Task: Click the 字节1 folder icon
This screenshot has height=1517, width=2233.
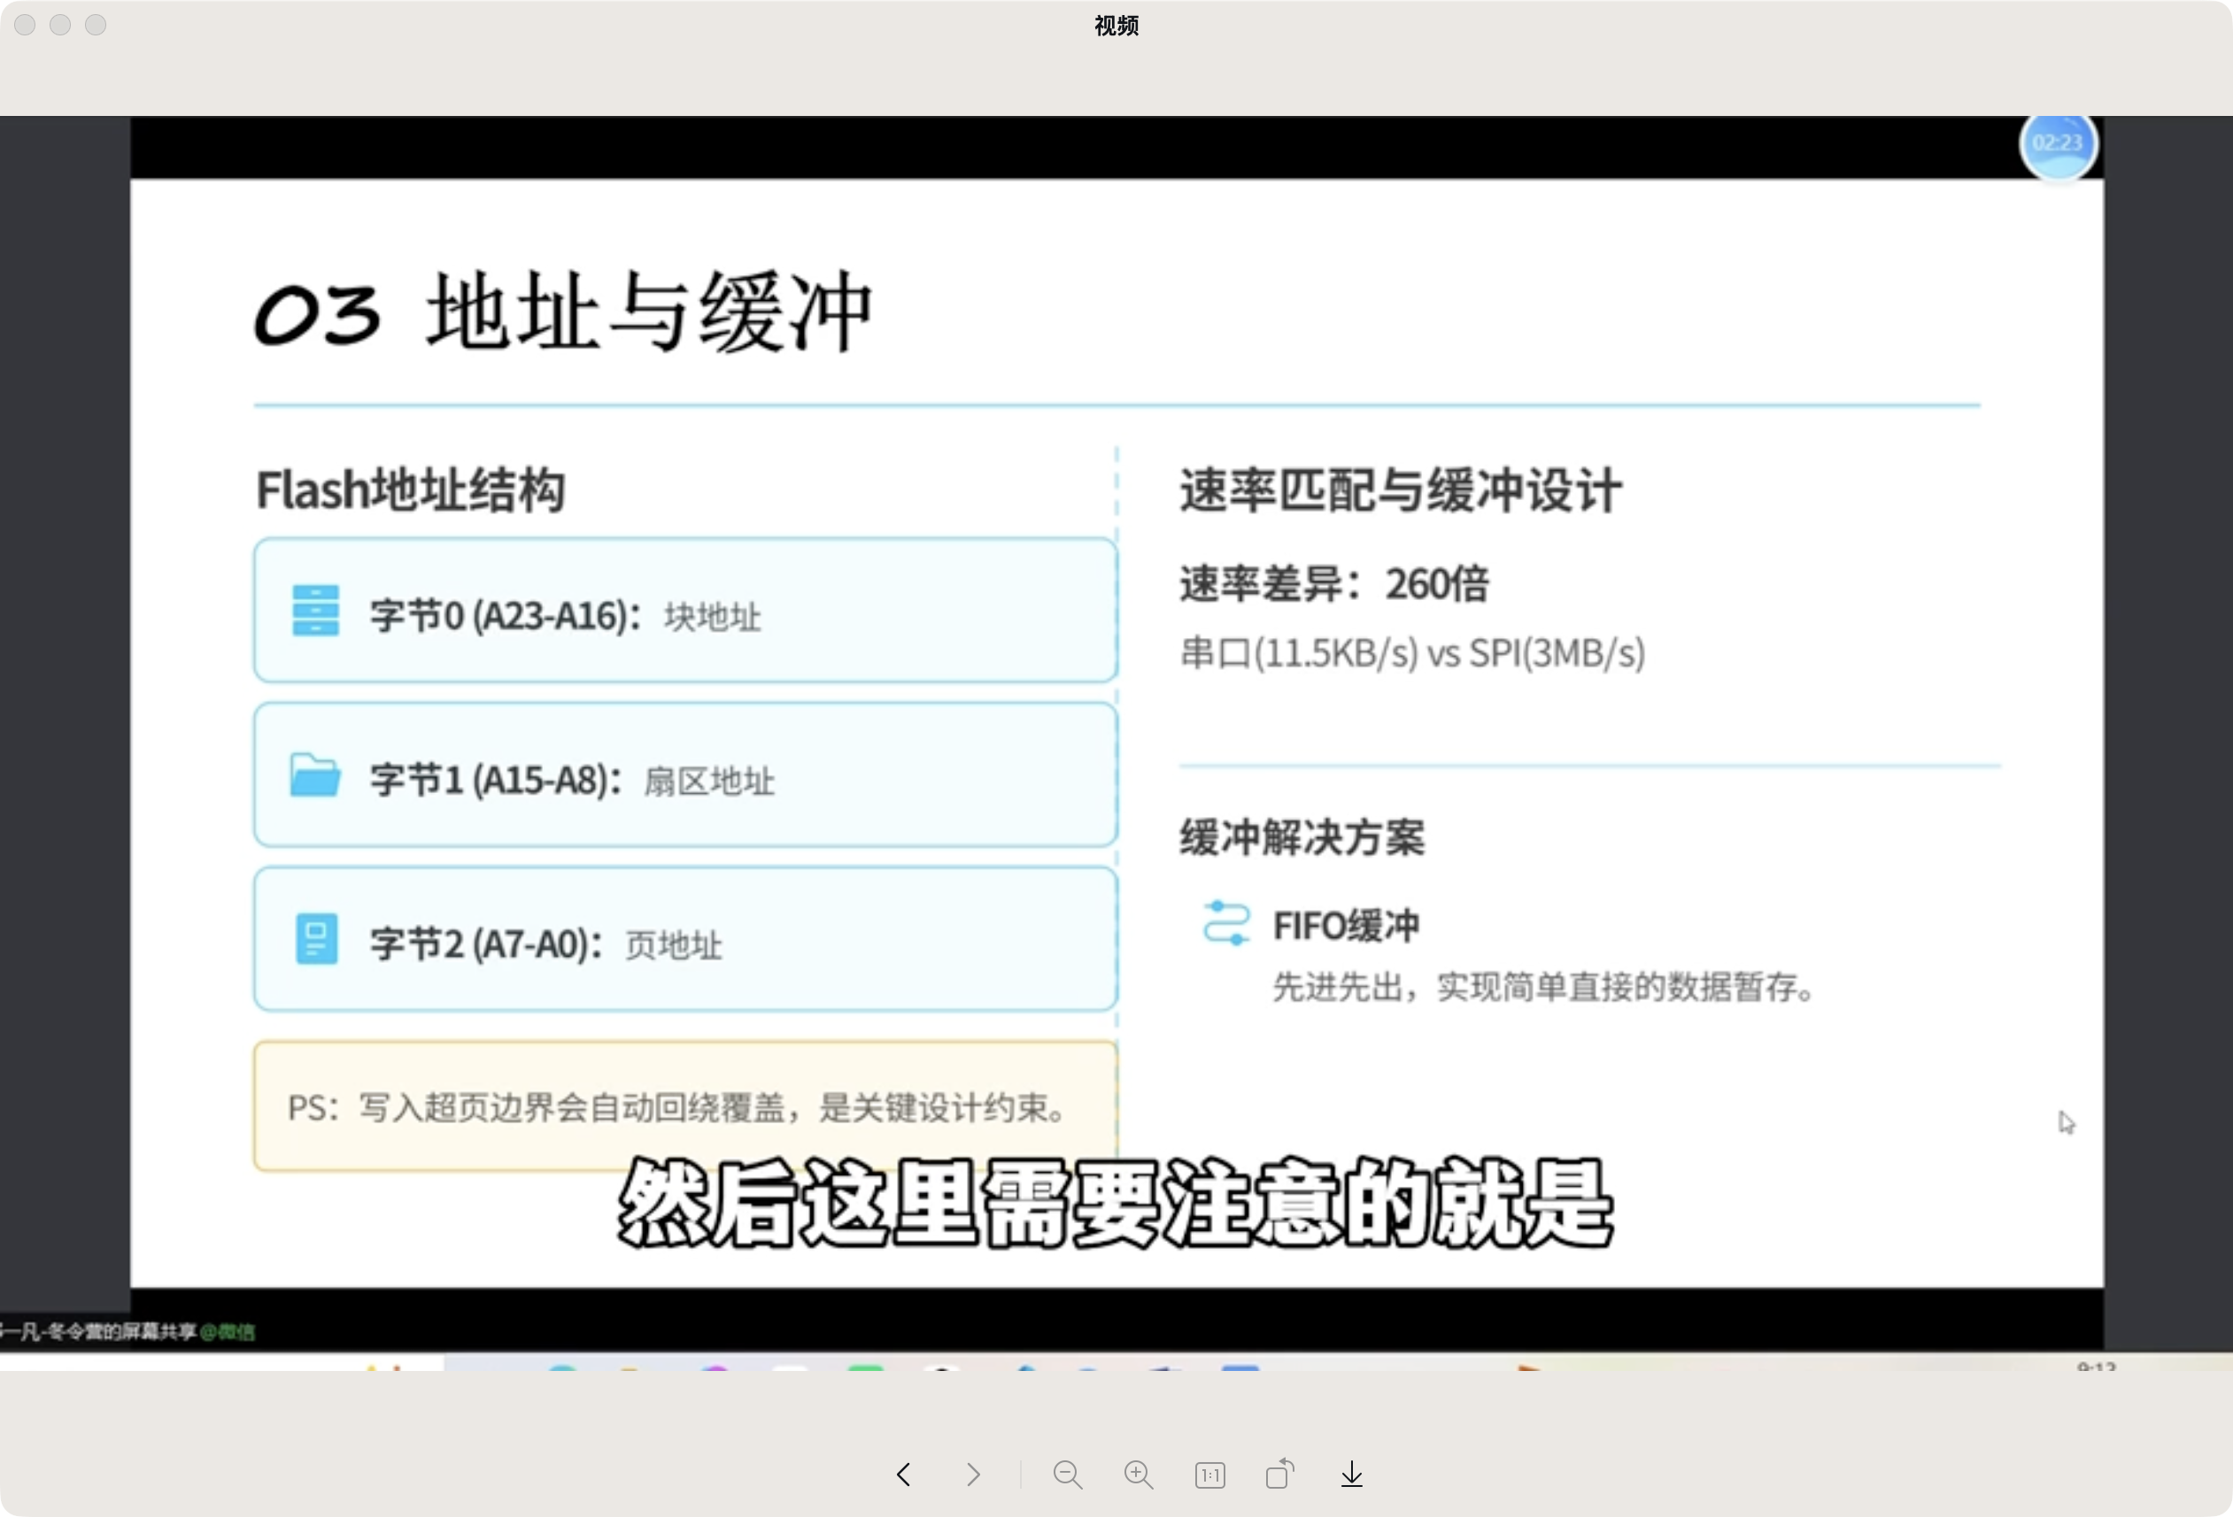Action: (x=314, y=775)
